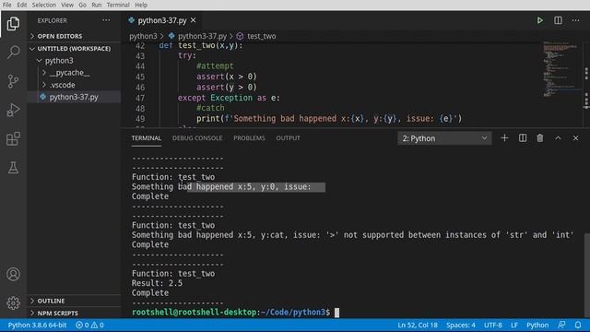Screen dimensions: 590x332
Task: Create a new terminal with plus icon
Action: coord(504,138)
